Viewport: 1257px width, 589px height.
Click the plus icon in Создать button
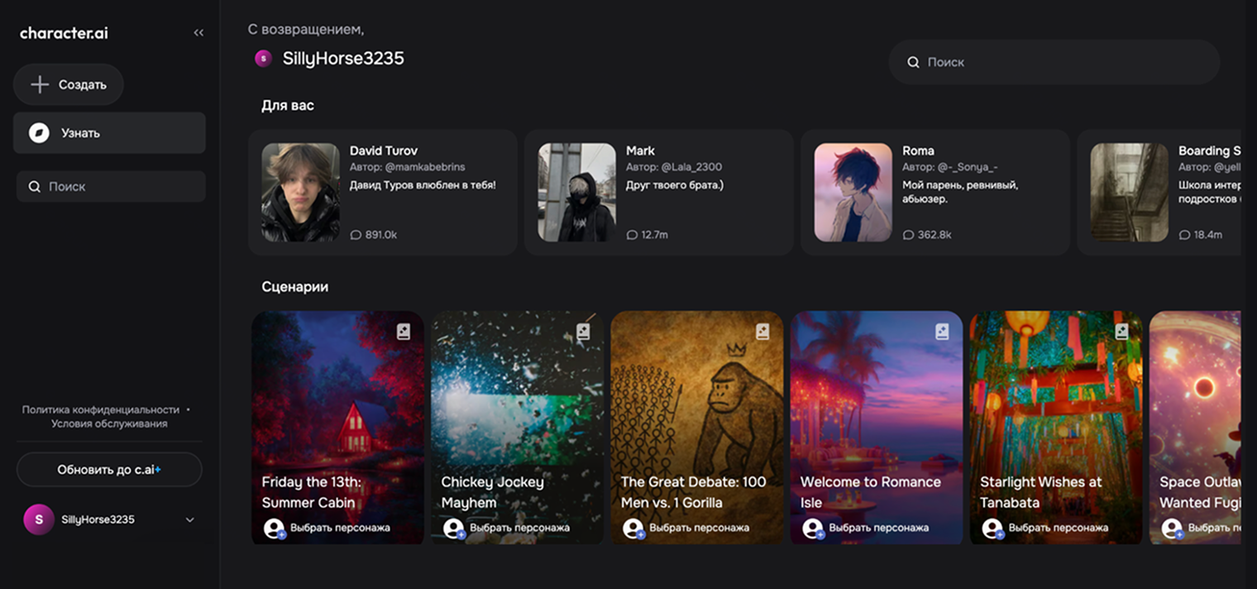[x=40, y=84]
